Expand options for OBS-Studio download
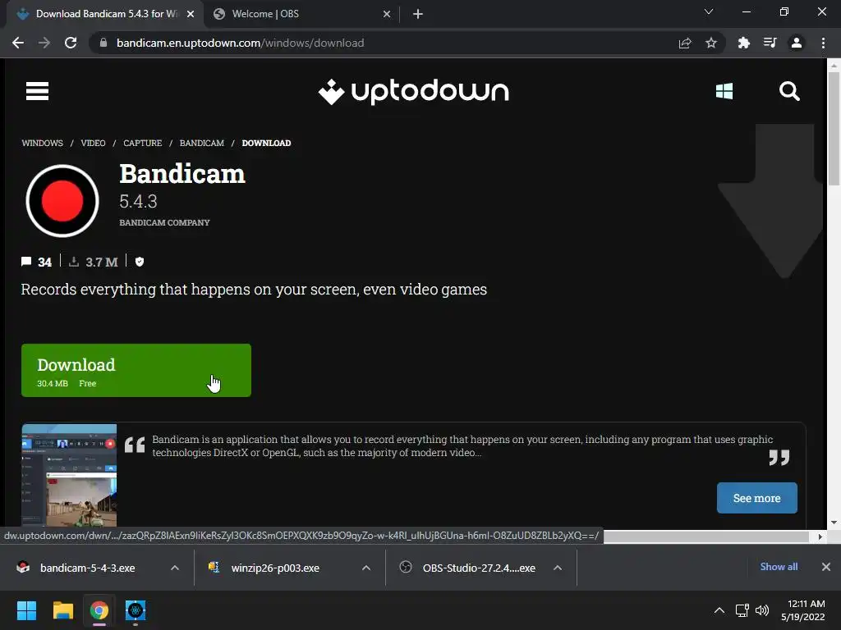Screen dimensions: 841x630 coord(558,568)
